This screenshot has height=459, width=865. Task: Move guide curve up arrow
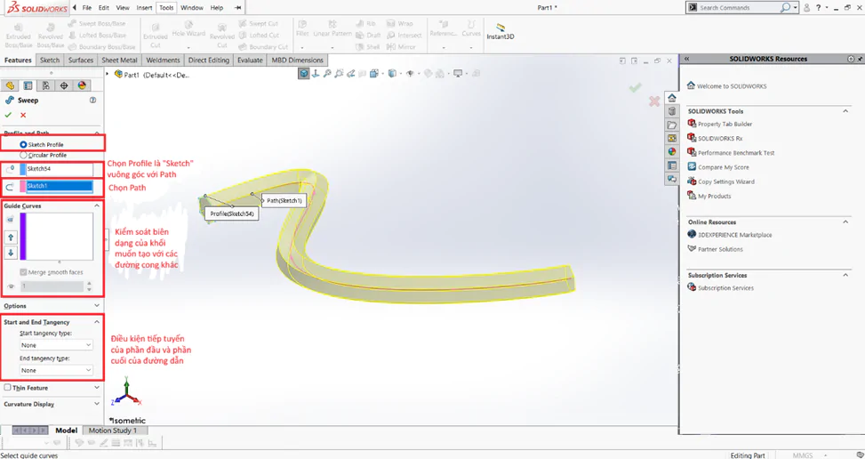point(11,238)
